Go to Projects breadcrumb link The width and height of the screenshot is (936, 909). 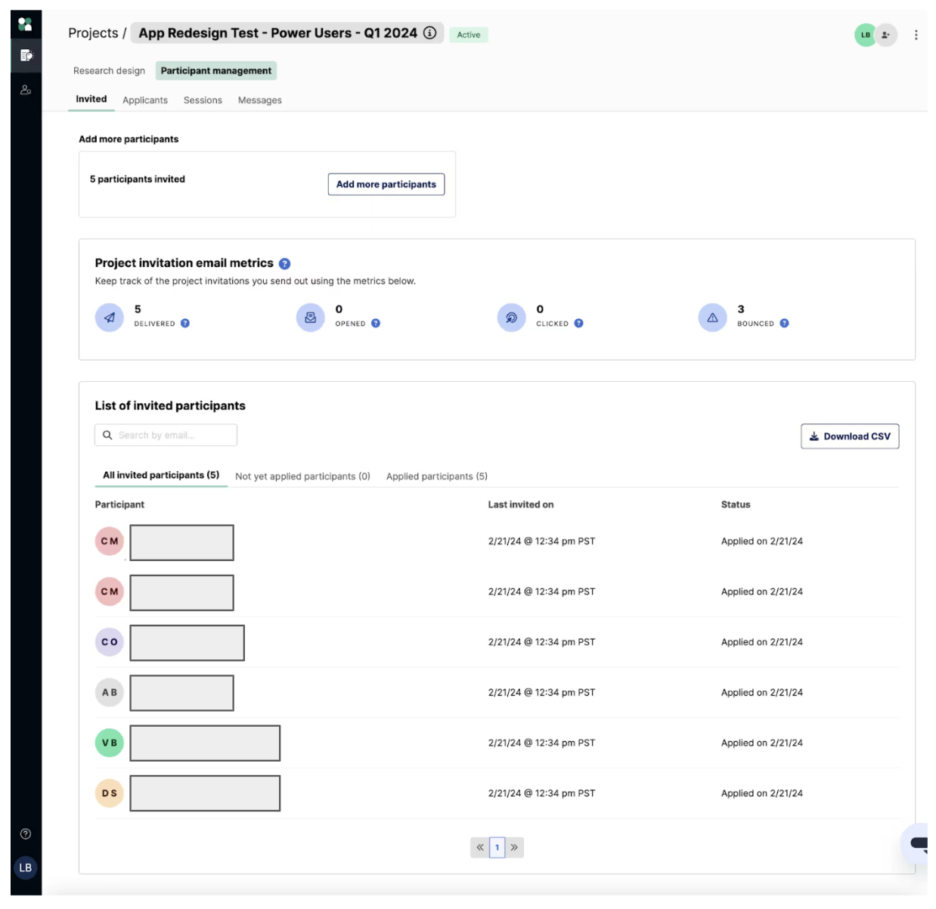[x=93, y=33]
